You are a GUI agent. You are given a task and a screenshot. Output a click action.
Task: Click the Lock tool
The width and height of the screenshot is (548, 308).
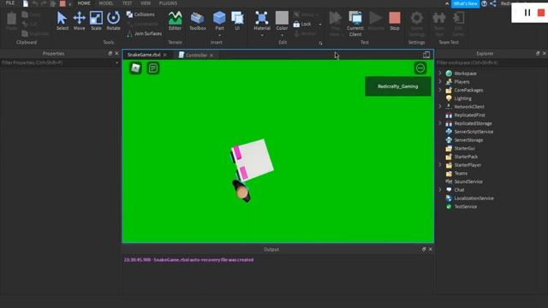(302, 24)
